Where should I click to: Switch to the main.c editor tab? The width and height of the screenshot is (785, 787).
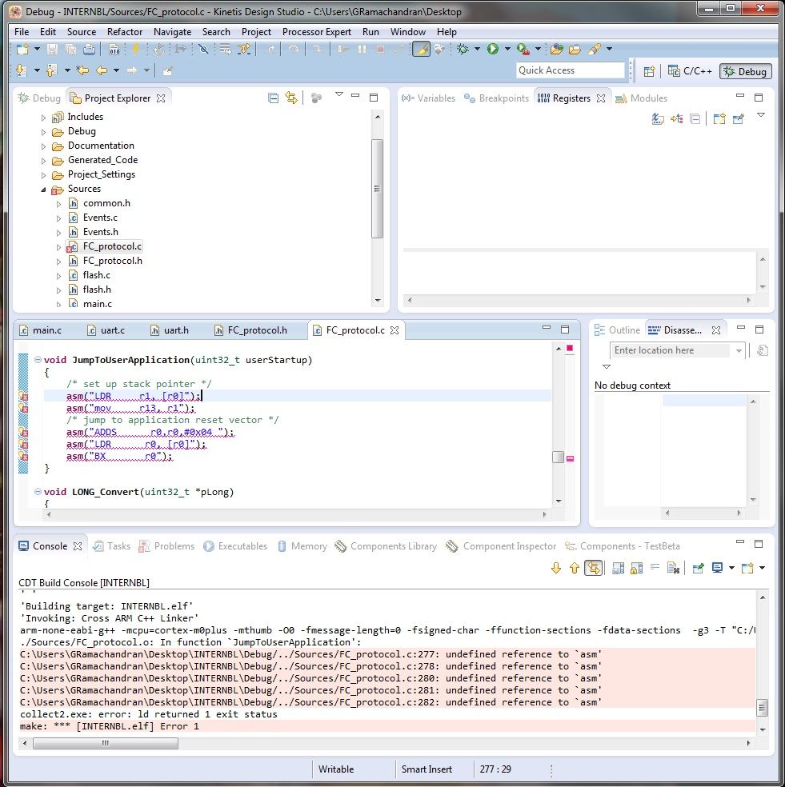click(41, 330)
